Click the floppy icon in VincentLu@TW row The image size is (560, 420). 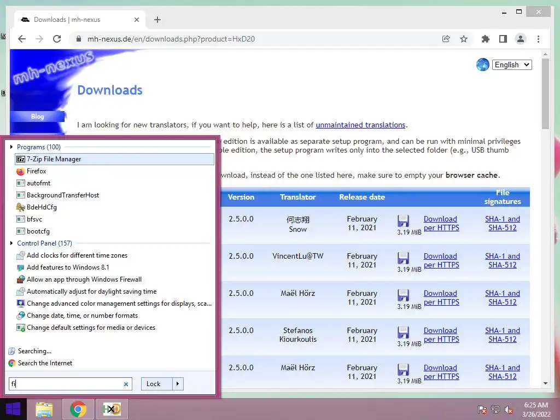403,258
